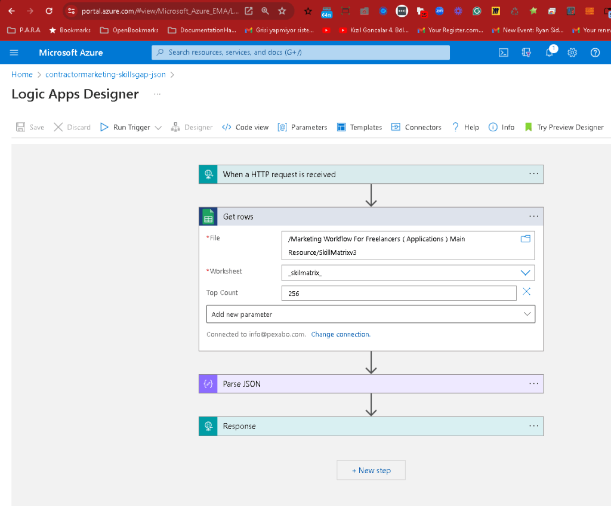This screenshot has height=506, width=611.
Task: Open the P.A.R.A bookmarks folder
Action: click(x=24, y=30)
